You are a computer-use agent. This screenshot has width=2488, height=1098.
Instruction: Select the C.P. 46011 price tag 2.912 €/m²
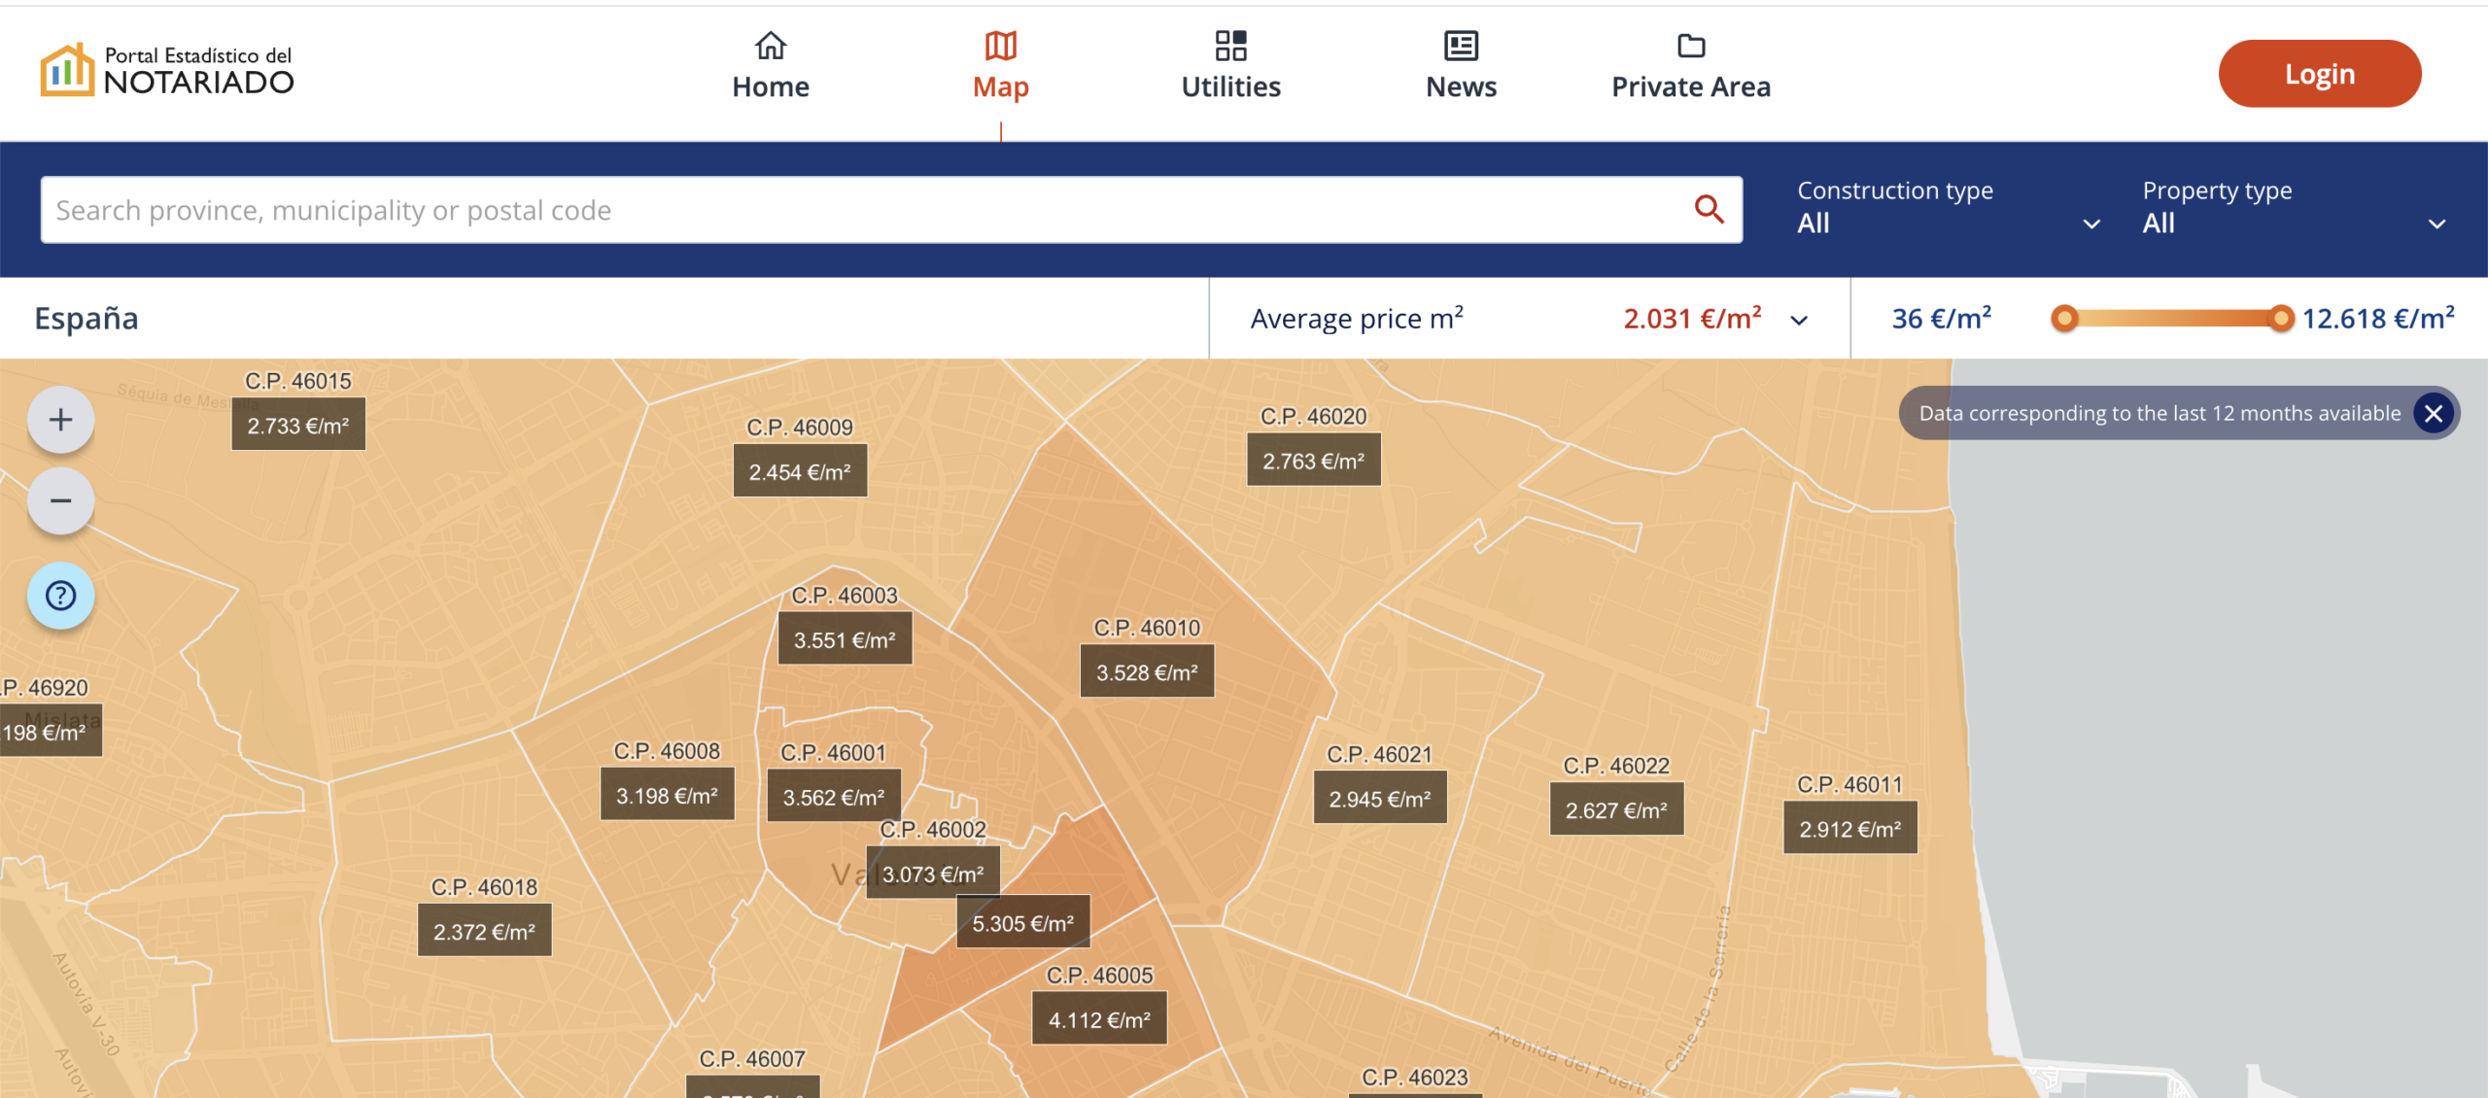[1849, 828]
